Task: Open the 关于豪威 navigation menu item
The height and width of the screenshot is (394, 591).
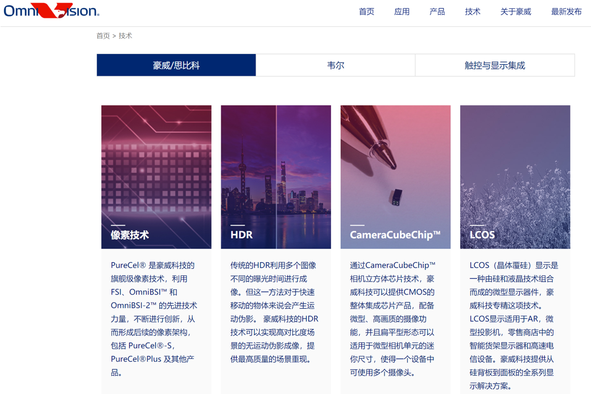Action: 515,12
